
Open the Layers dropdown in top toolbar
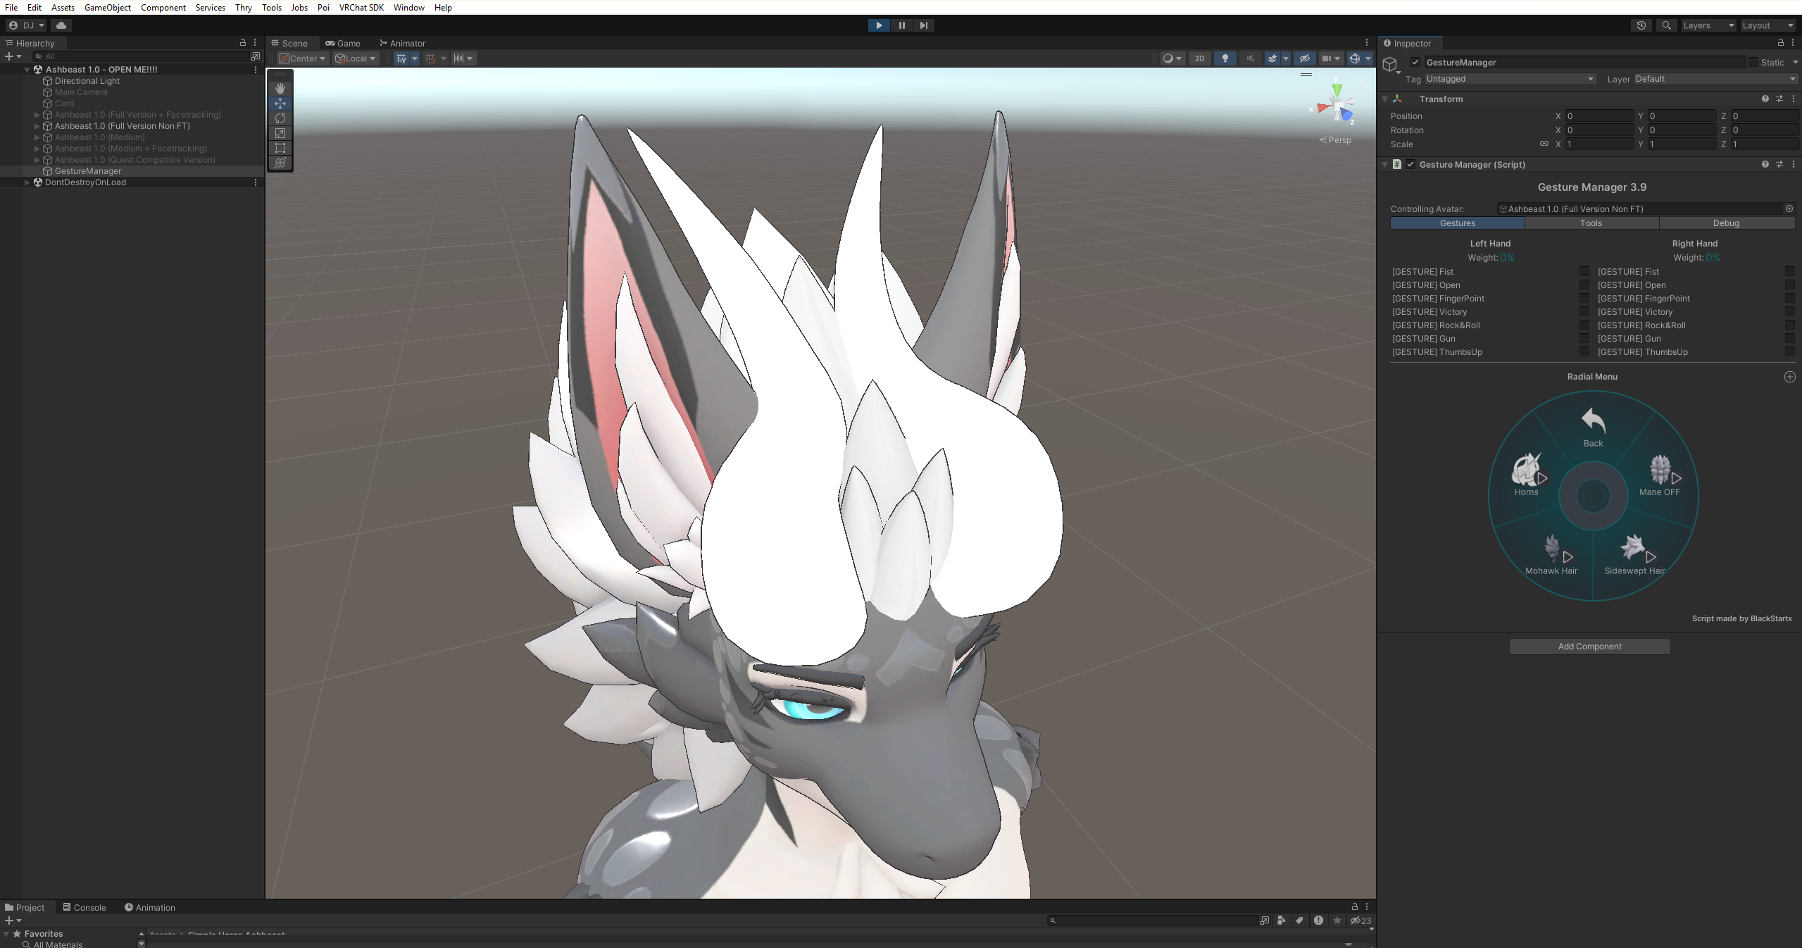1708,25
